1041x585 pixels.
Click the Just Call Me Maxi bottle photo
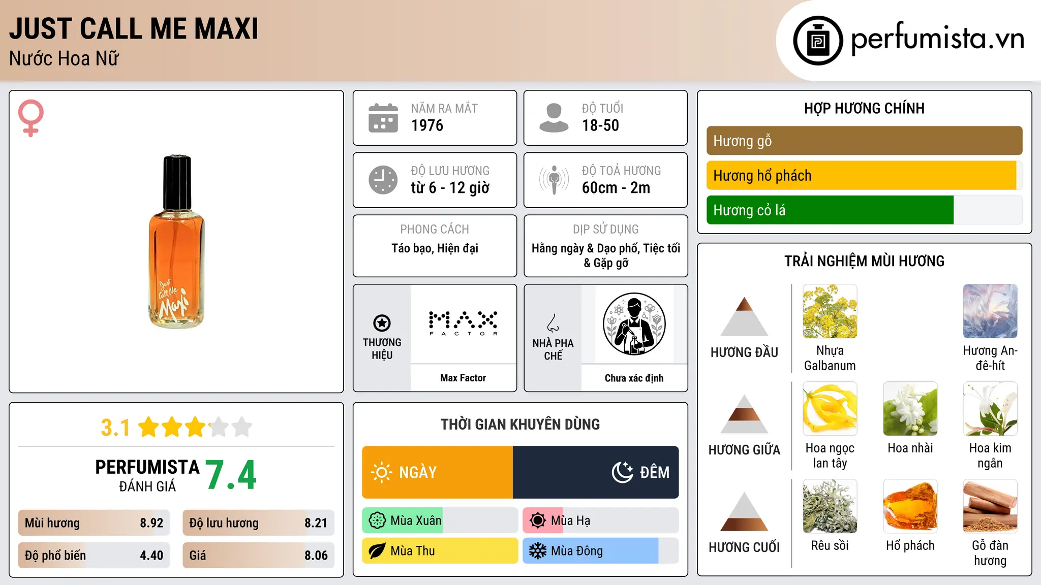pos(176,242)
